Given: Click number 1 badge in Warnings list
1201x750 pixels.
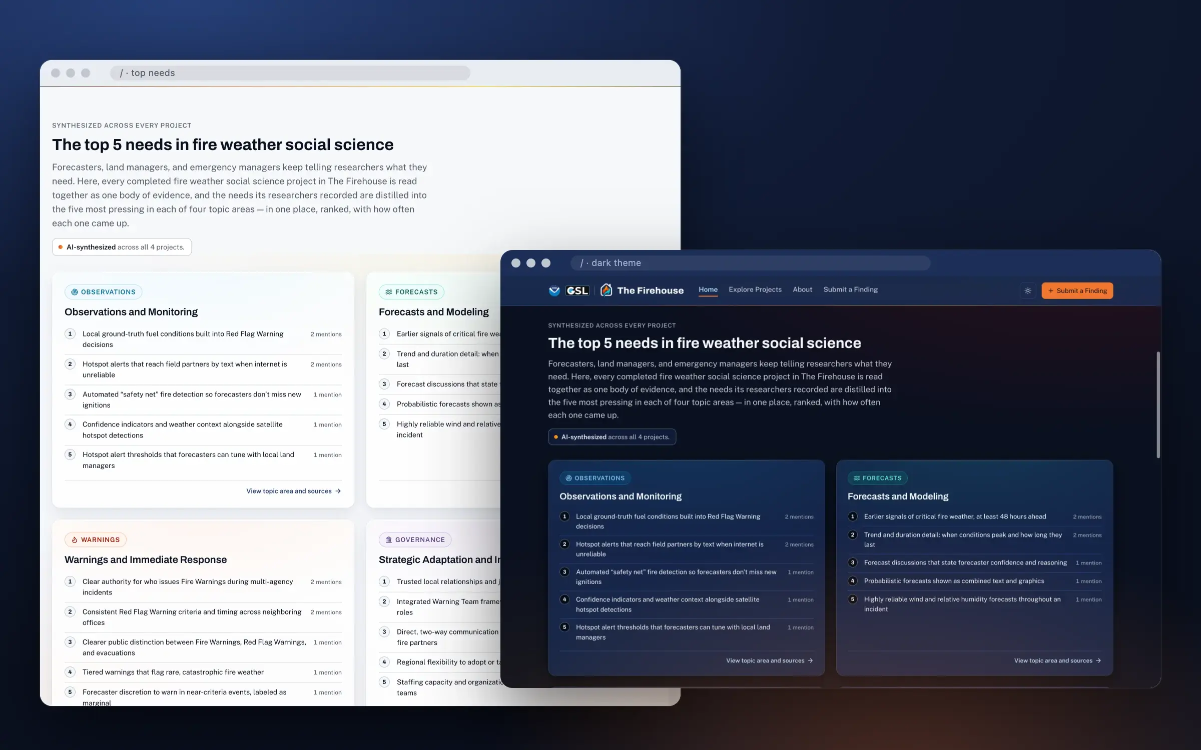Looking at the screenshot, I should click(x=70, y=581).
